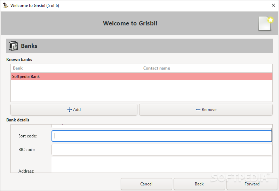This screenshot has width=279, height=191.
Task: Click into the Address text area
Action: 162,165
